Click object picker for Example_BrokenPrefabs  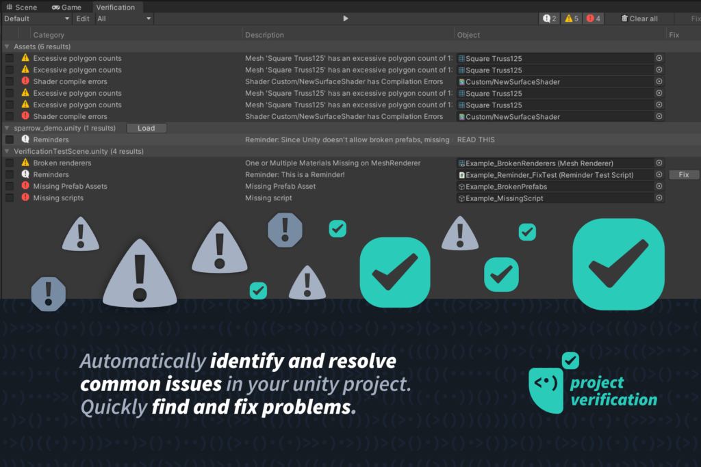pyautogui.click(x=659, y=186)
